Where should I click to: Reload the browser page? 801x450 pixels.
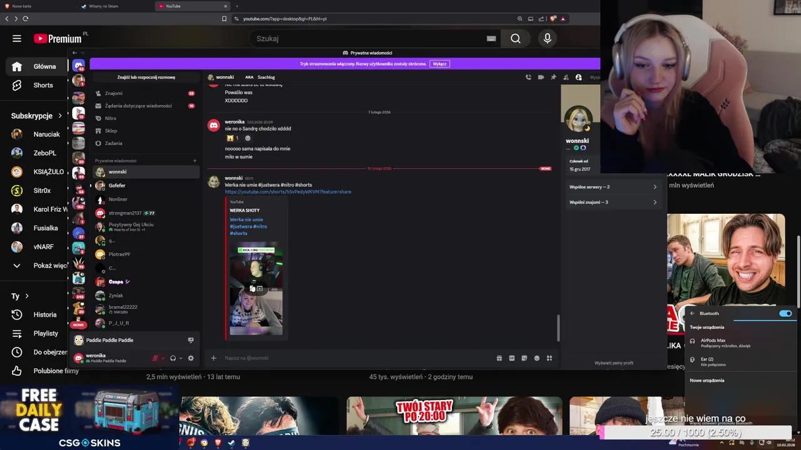(26, 19)
